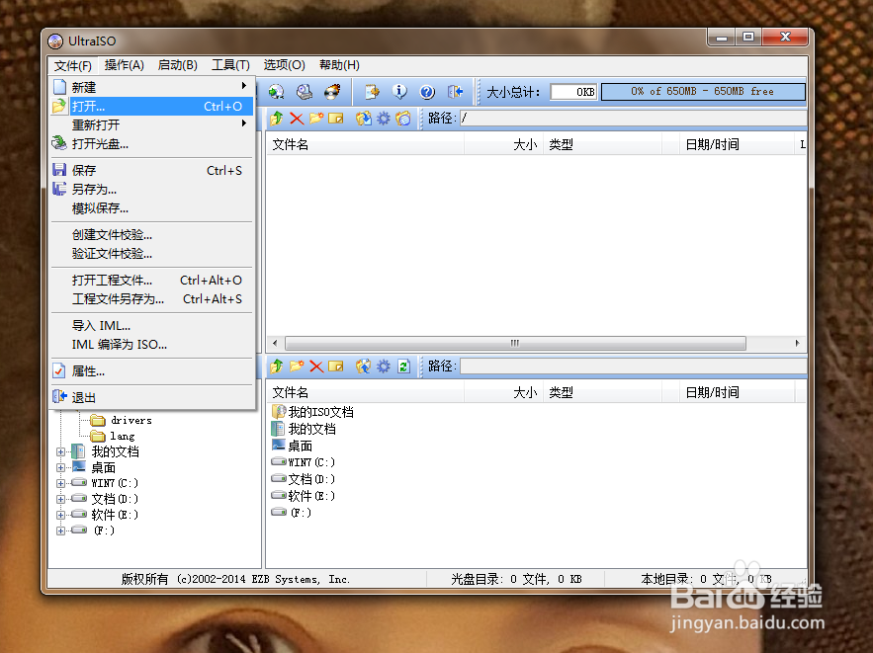Click the 650MB capacity progress bar
Viewport: 873px width, 653px height.
click(703, 92)
